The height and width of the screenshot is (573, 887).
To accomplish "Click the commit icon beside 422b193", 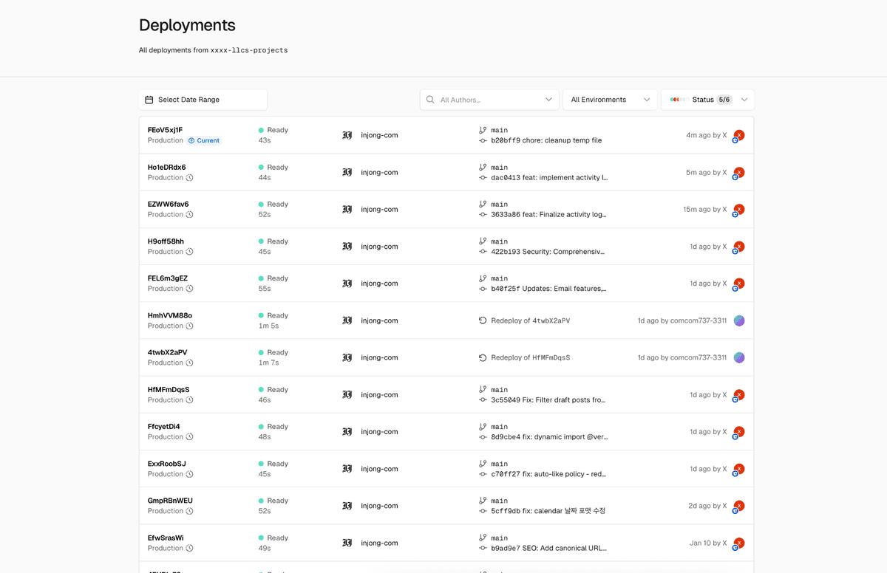I will point(483,252).
